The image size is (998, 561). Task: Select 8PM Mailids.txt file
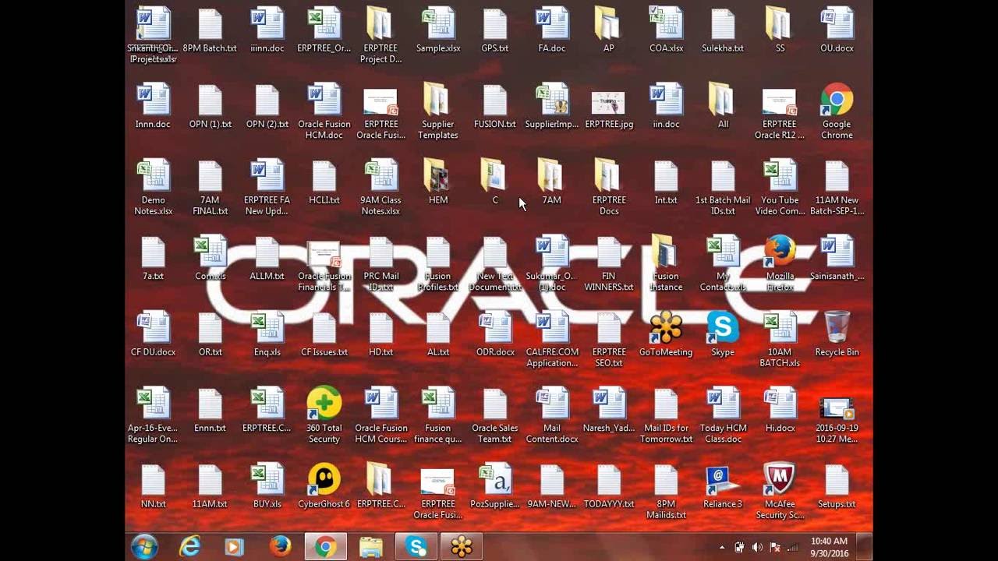point(666,491)
